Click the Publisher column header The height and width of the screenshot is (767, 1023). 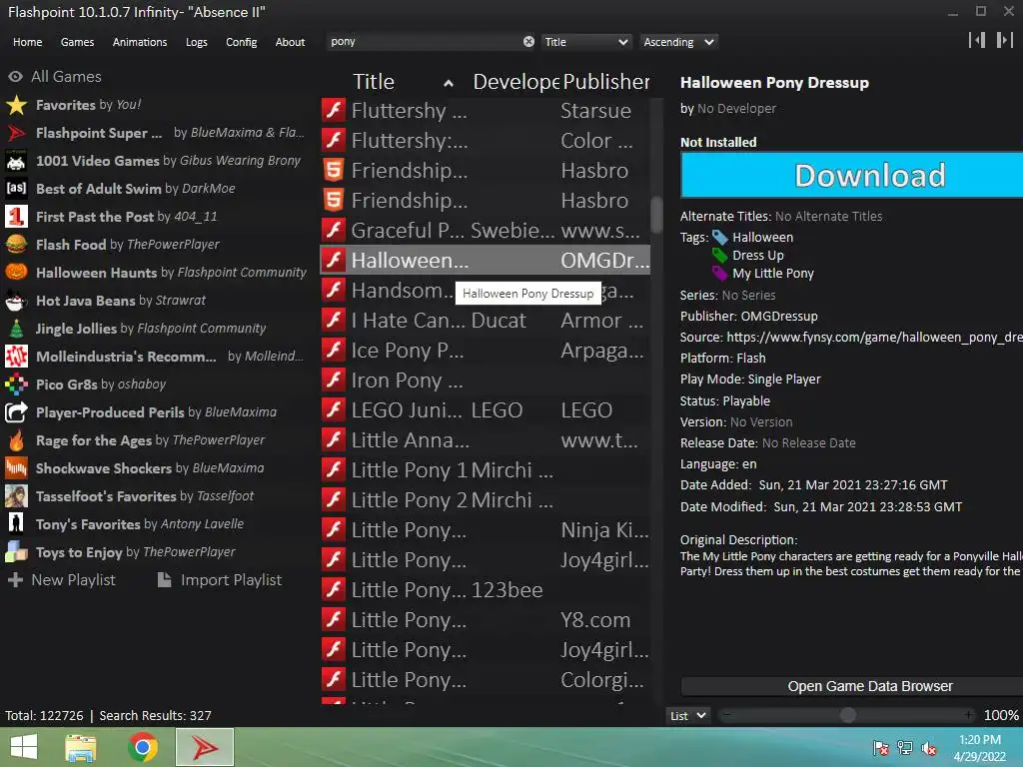(606, 82)
